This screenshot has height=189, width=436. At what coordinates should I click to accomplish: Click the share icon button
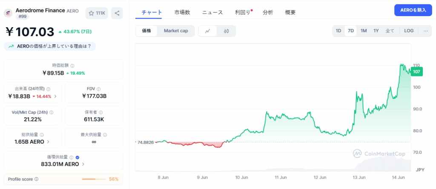pyautogui.click(x=117, y=13)
